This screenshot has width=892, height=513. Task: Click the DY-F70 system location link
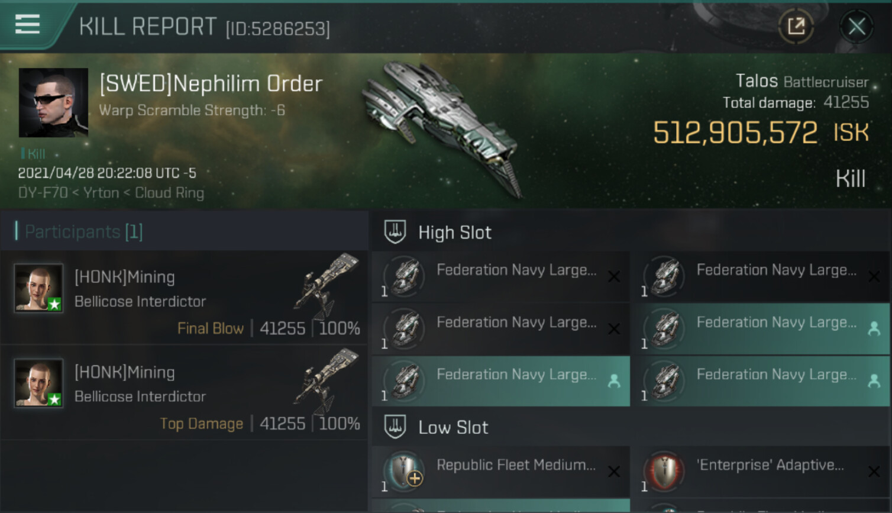43,193
